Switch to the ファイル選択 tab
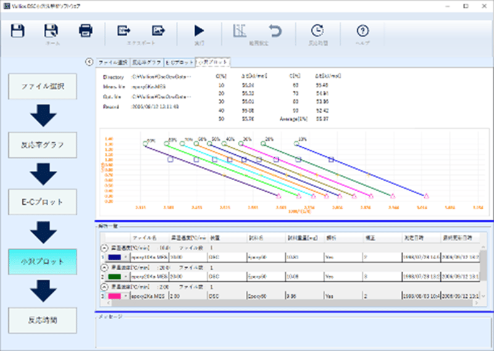 (113, 63)
